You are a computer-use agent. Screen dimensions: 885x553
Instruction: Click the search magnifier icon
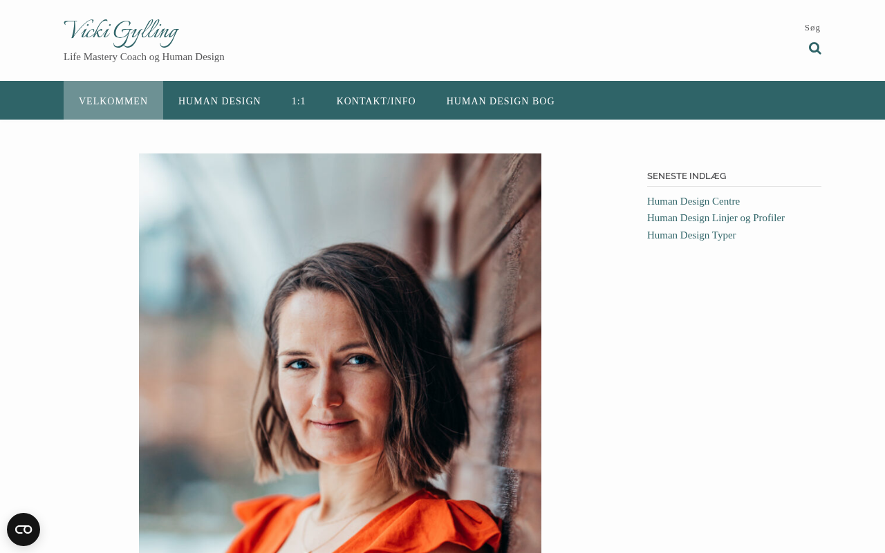[815, 48]
